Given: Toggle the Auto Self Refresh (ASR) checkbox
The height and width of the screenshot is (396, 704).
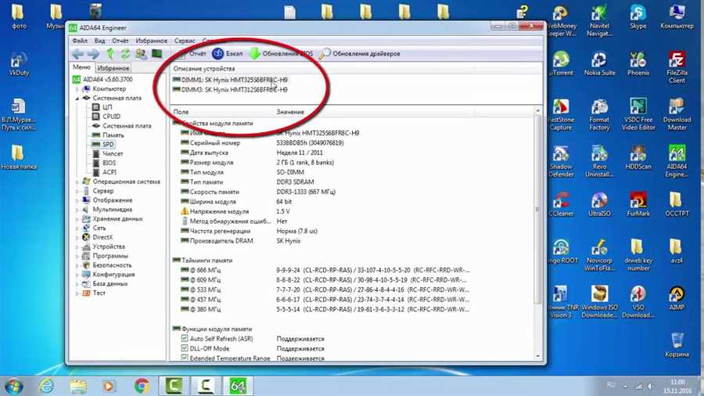Looking at the screenshot, I should tap(185, 339).
